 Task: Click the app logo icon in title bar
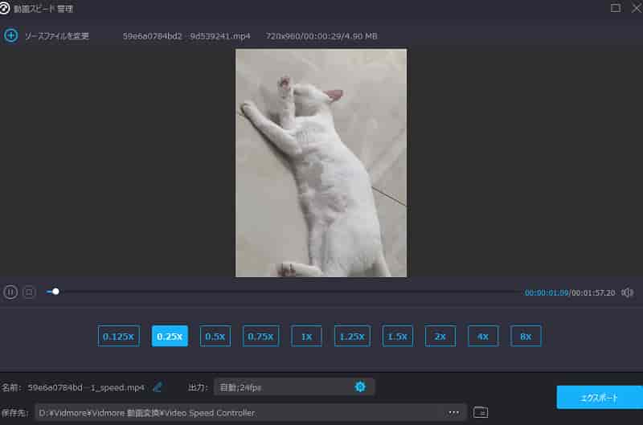click(5, 8)
